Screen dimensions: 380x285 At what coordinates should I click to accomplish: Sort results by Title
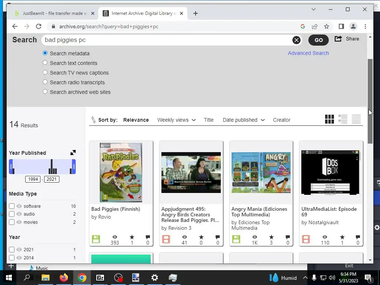pos(209,120)
